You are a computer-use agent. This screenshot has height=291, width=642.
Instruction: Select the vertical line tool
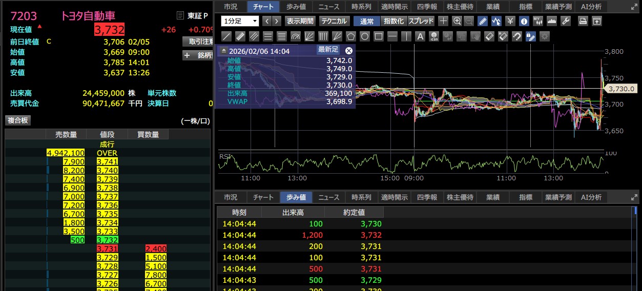(406, 36)
